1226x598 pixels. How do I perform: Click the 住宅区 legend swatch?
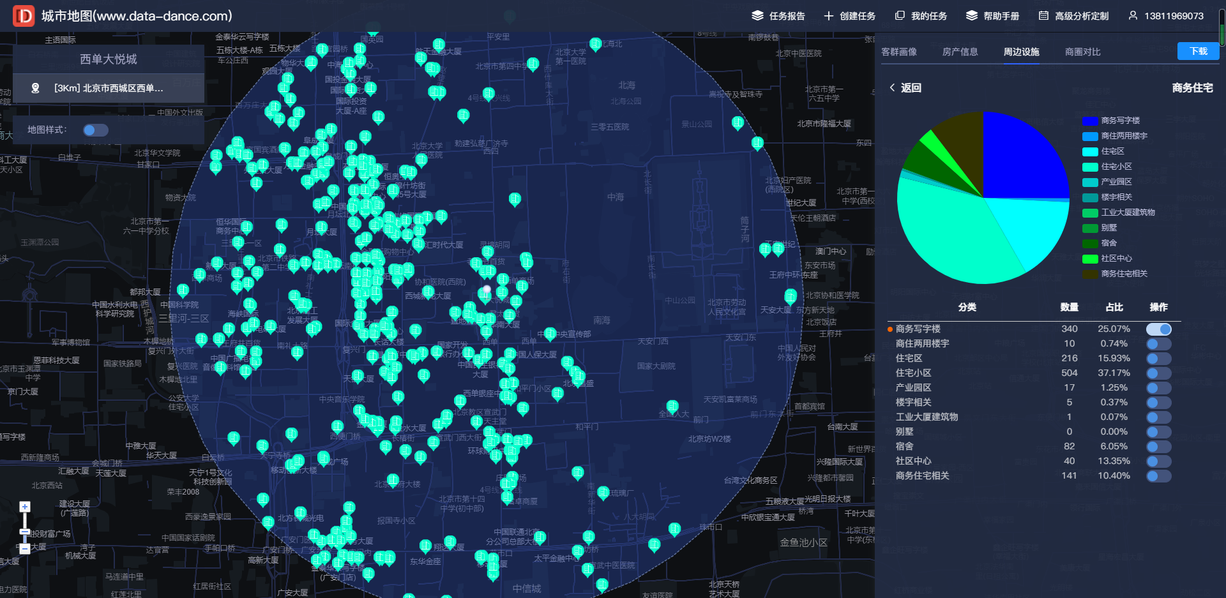point(1090,151)
